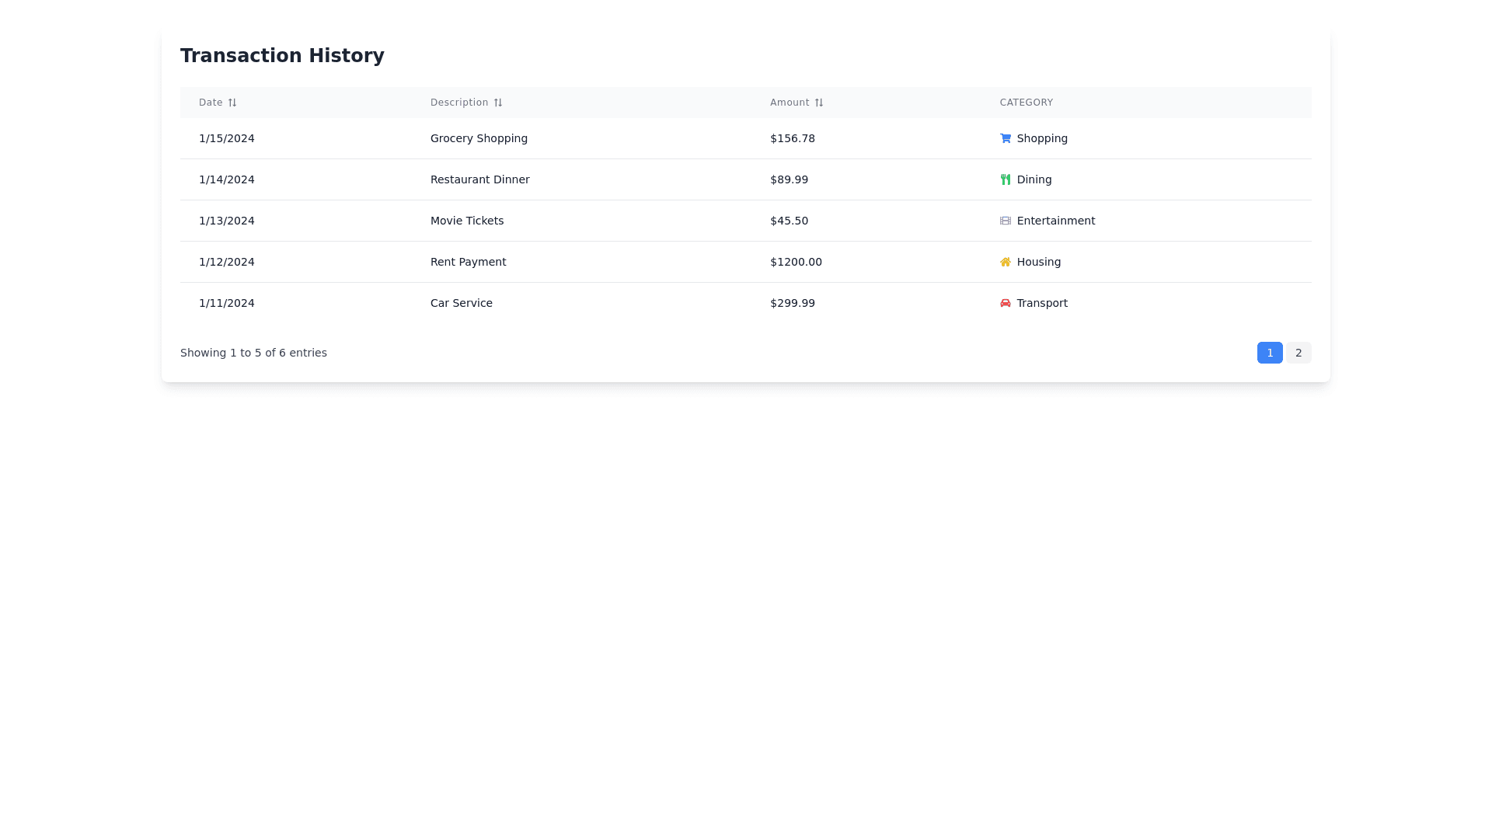Click the Amount sort arrows icon
Screen dimensions: 1492x839
point(818,103)
